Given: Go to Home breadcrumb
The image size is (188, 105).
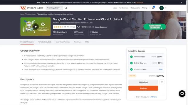Looking at the screenshot, I should click(x=22, y=14).
